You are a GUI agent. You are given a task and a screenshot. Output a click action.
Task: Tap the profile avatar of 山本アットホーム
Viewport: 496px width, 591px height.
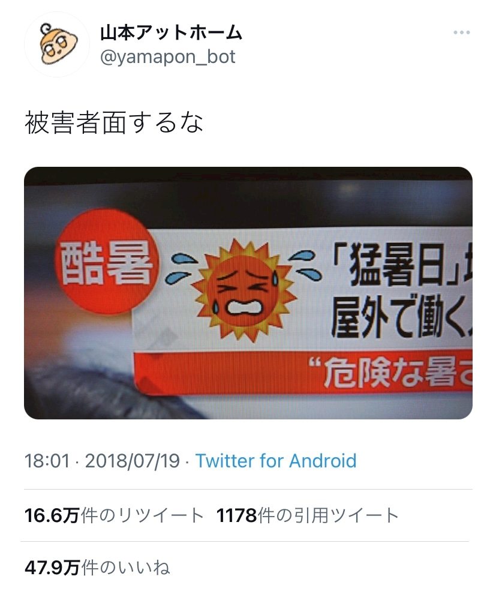tap(57, 44)
